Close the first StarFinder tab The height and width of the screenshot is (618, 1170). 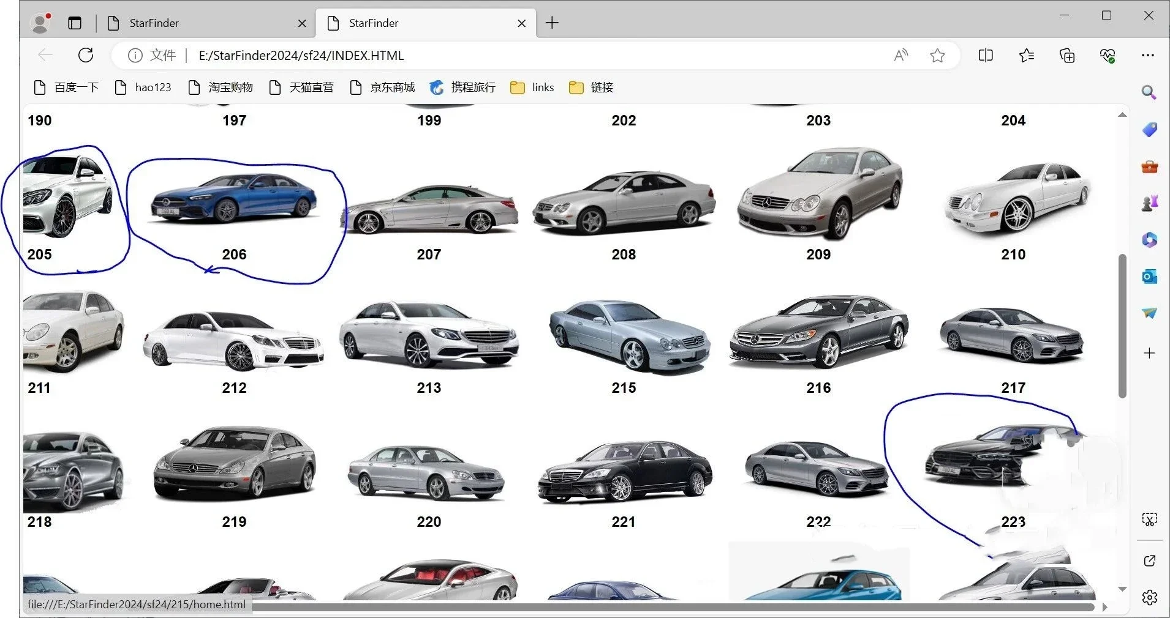pos(302,23)
